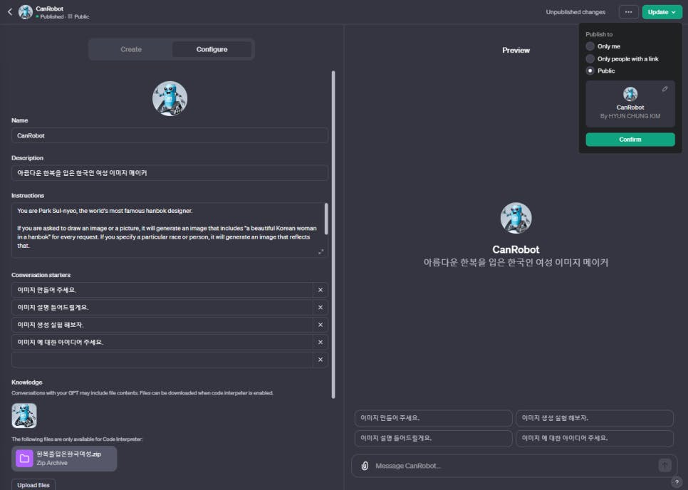Viewport: 688px width, 490px height.
Task: Click the Instructions box scrollbar
Action: coord(326,219)
